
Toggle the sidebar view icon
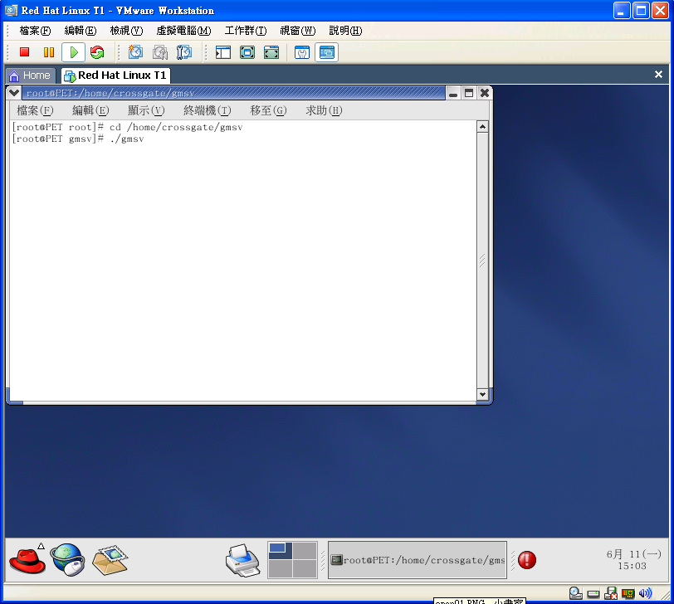(223, 52)
